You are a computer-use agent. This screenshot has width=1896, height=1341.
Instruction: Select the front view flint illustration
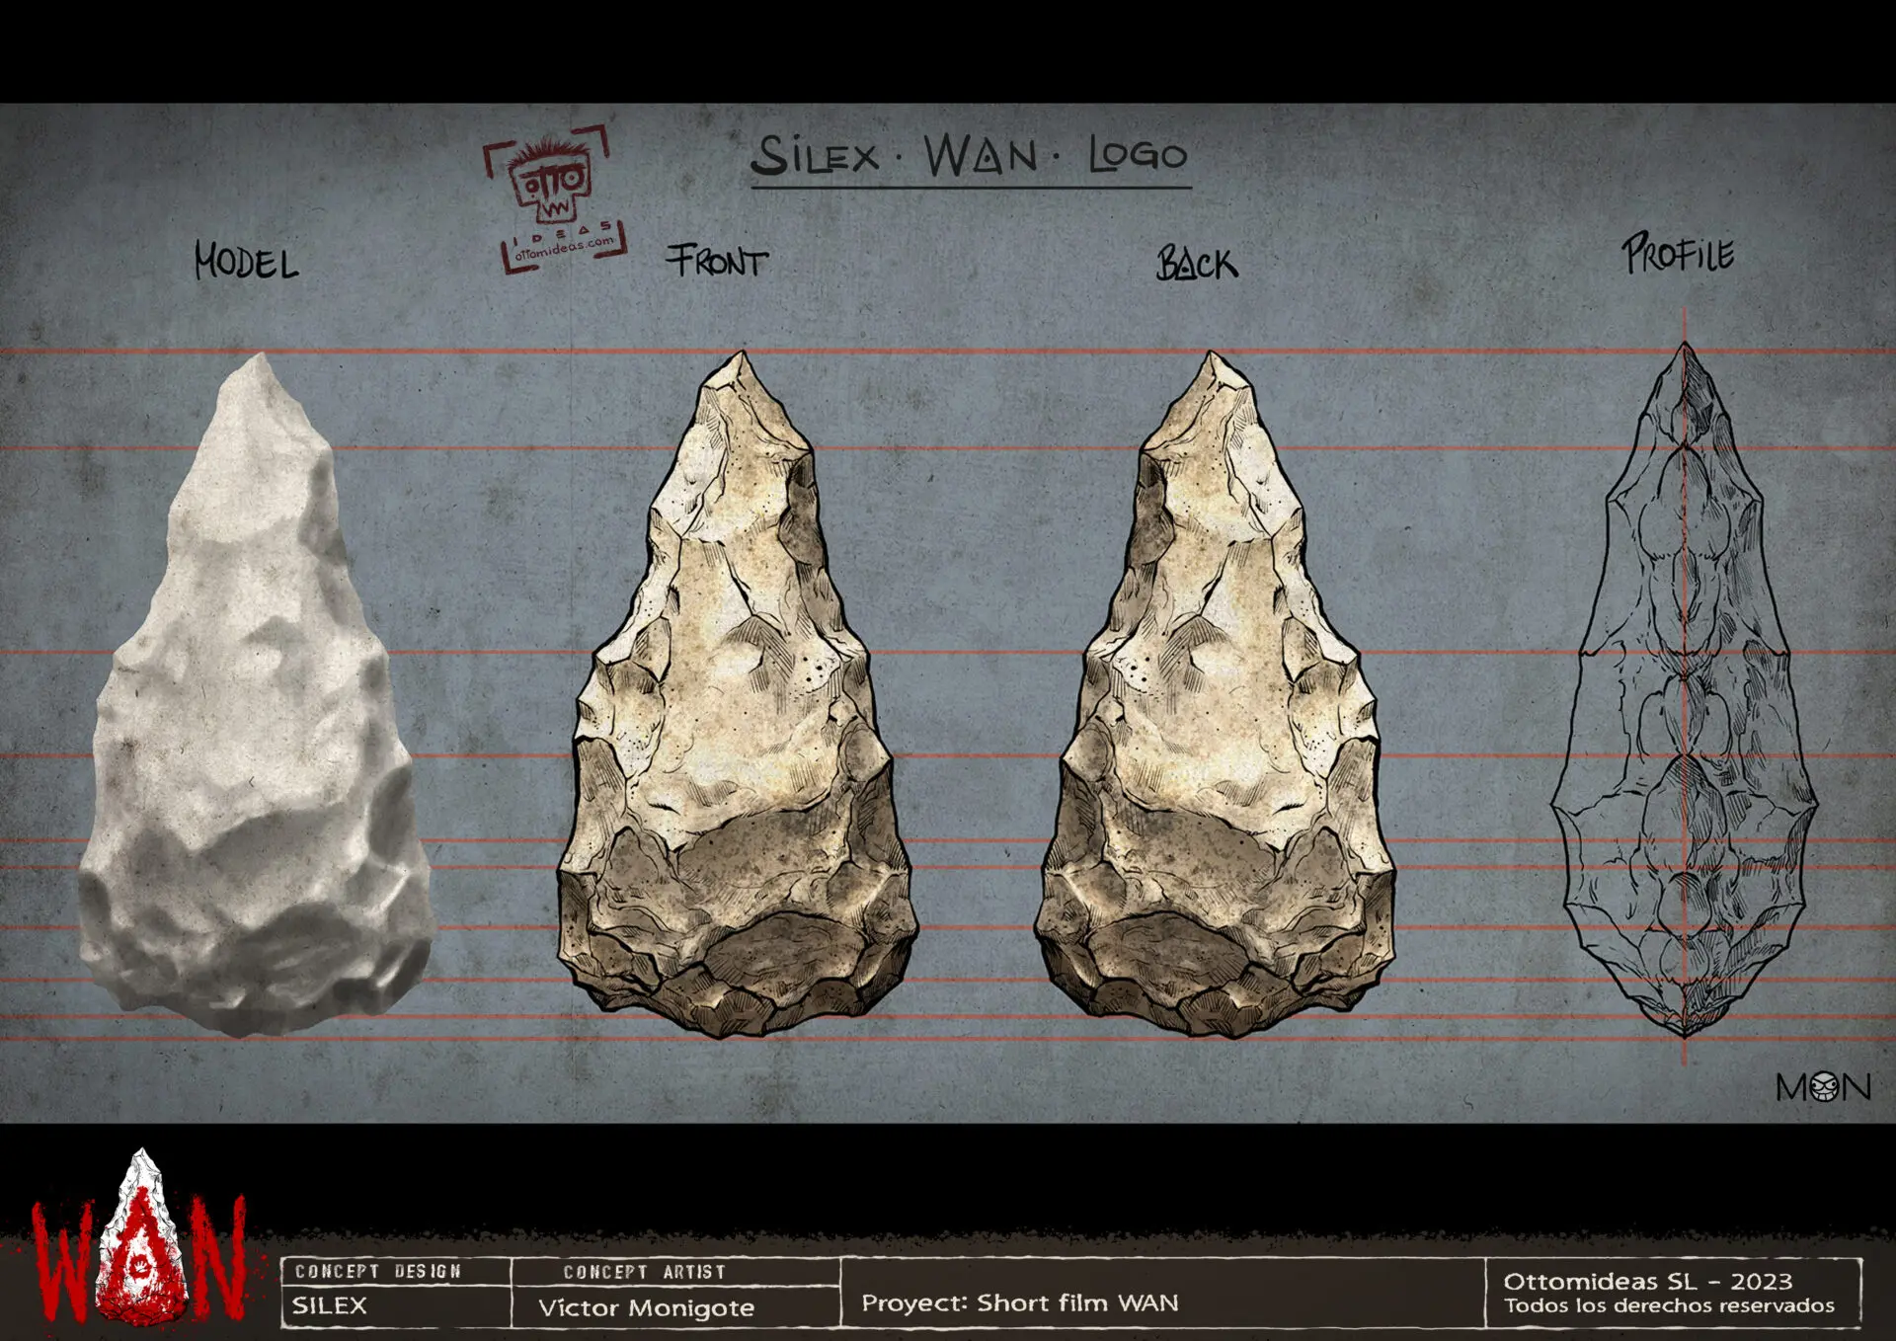738,694
